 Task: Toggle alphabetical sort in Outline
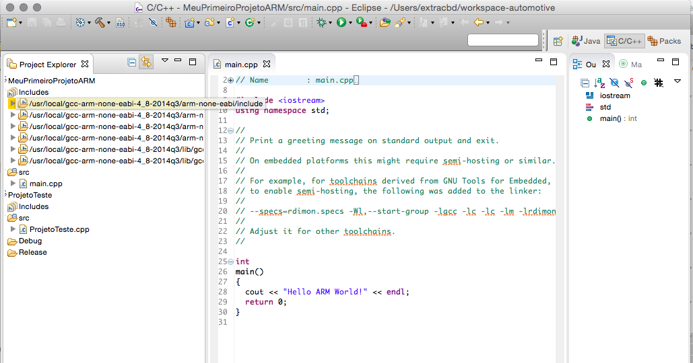[599, 83]
